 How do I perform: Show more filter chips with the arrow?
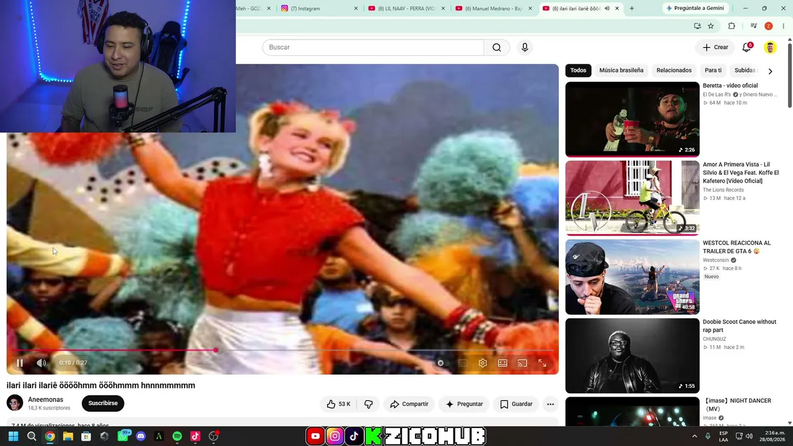click(x=770, y=71)
